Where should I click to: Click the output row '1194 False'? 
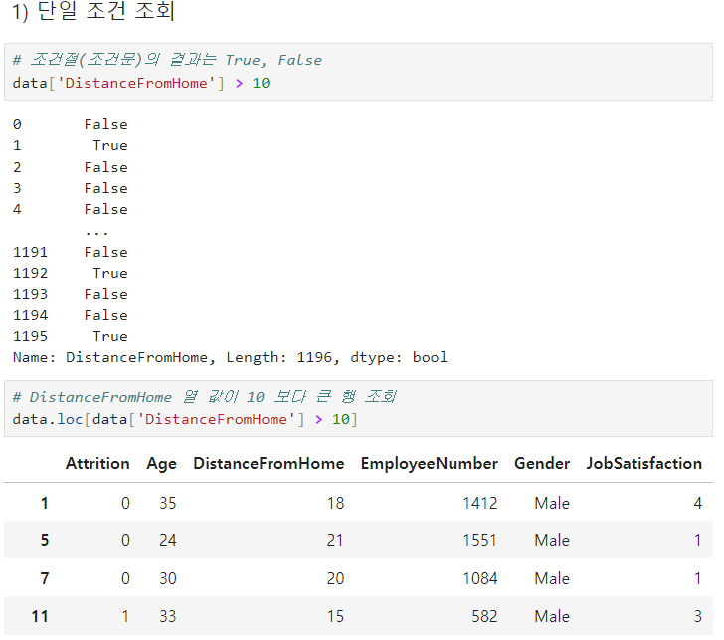click(71, 315)
